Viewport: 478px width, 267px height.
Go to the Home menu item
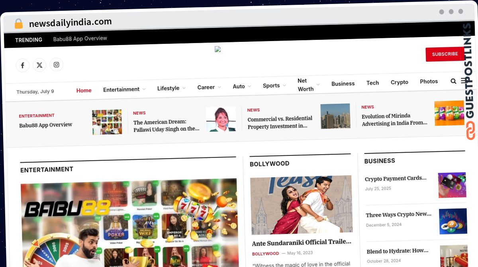[x=84, y=90]
